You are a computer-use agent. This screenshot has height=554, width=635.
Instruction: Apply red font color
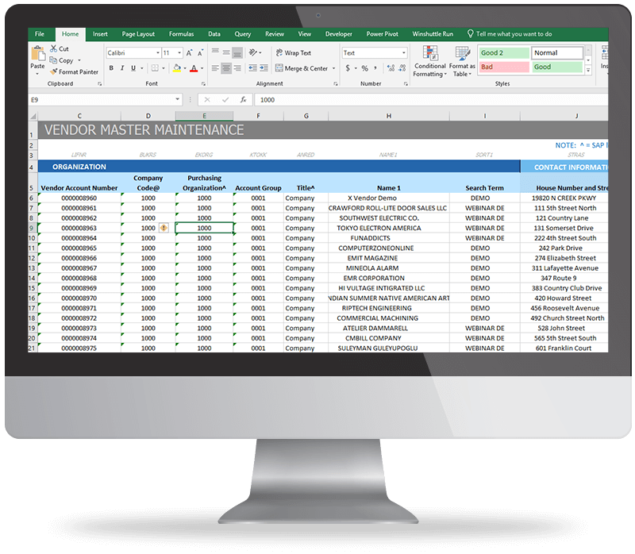194,68
